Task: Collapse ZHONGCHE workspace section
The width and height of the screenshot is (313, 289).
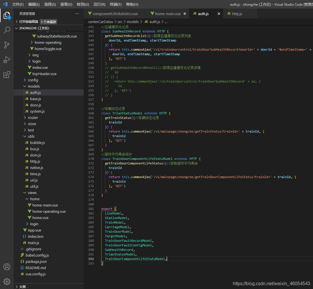Action: pos(34,28)
